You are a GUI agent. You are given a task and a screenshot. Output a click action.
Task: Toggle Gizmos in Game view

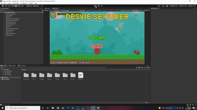[x=146, y=10]
